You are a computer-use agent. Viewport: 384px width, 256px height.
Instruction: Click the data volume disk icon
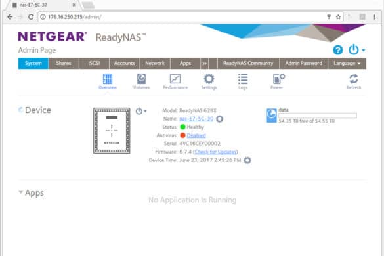[271, 116]
